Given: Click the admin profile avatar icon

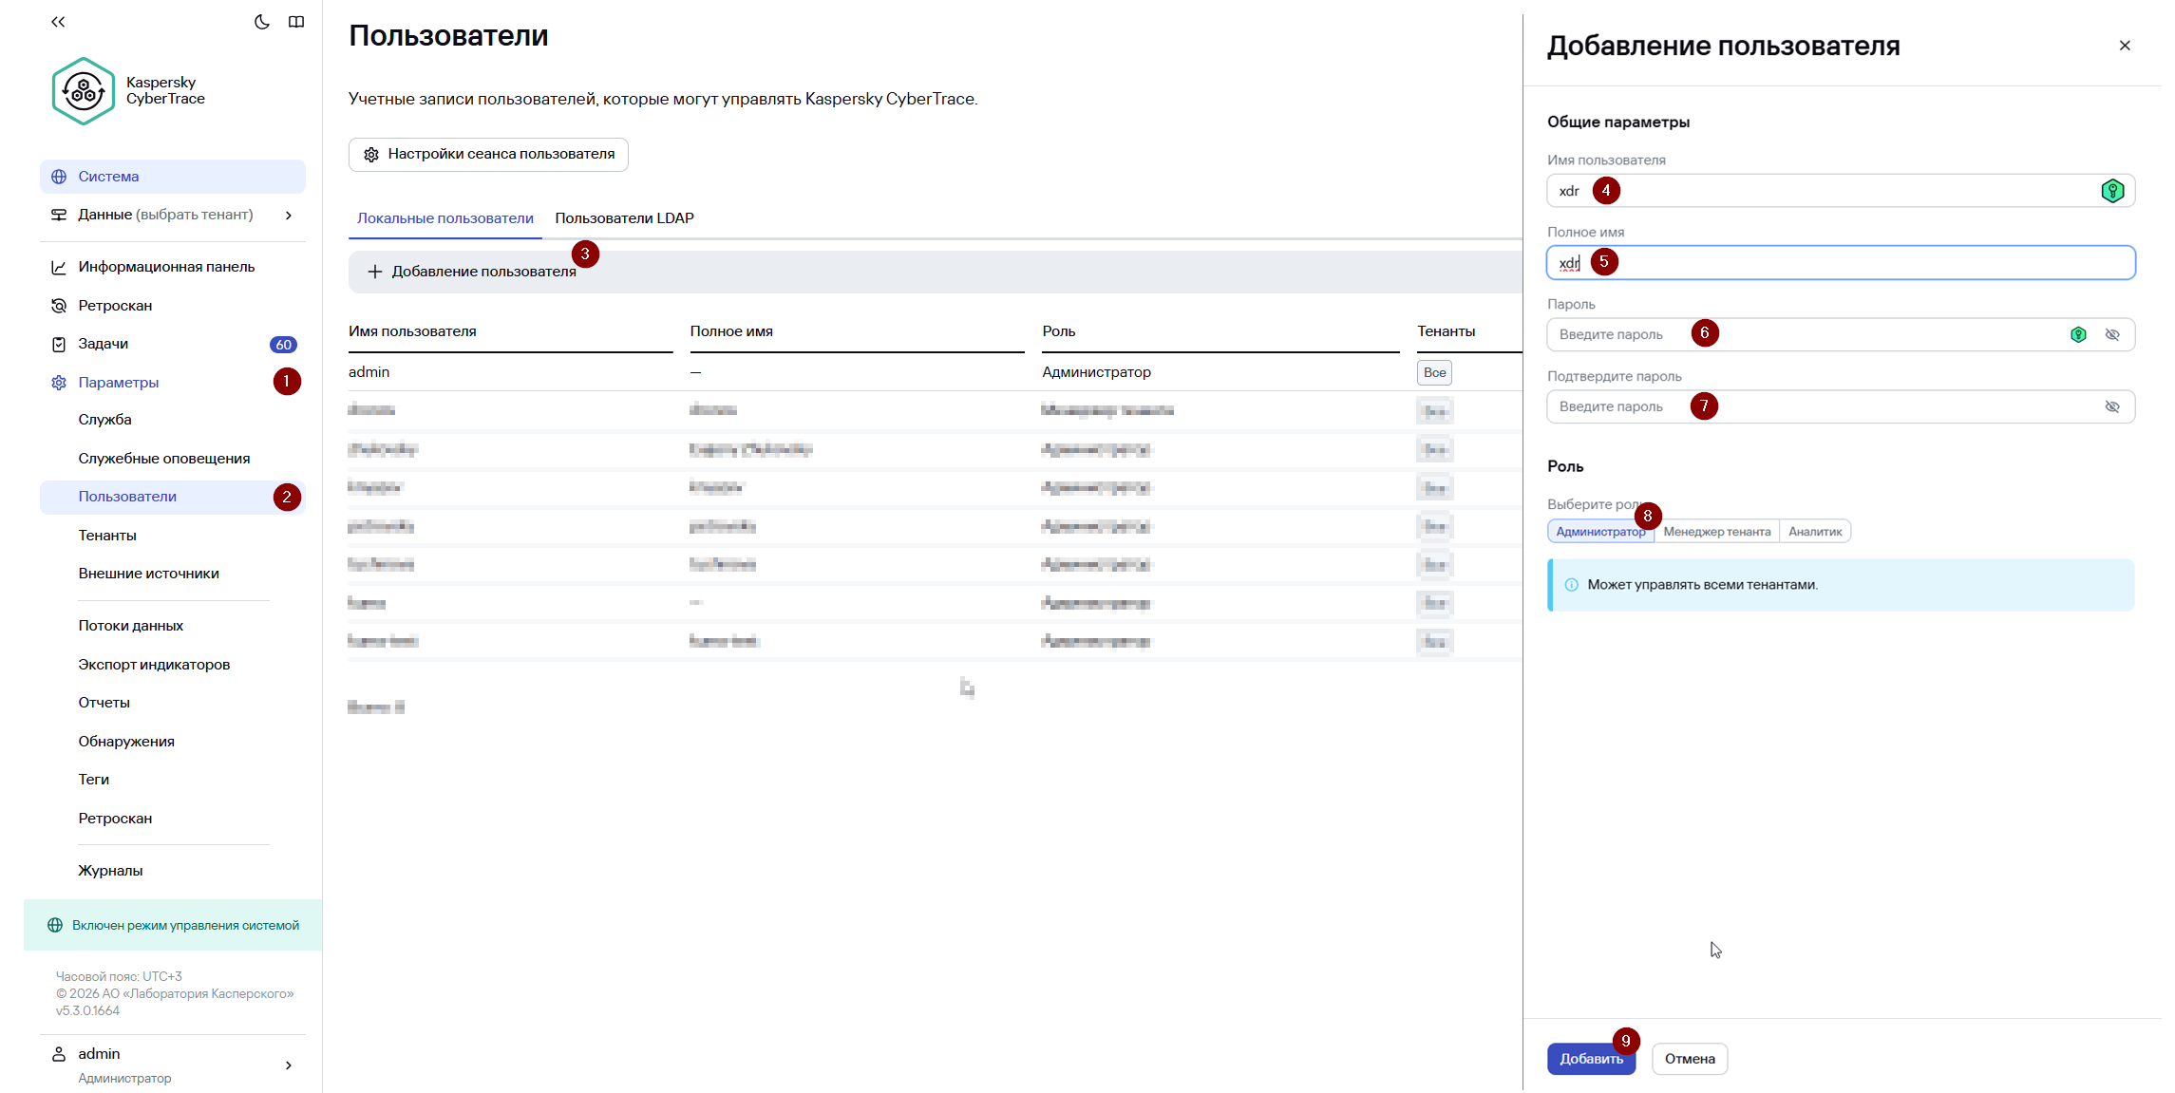Looking at the screenshot, I should (x=59, y=1054).
